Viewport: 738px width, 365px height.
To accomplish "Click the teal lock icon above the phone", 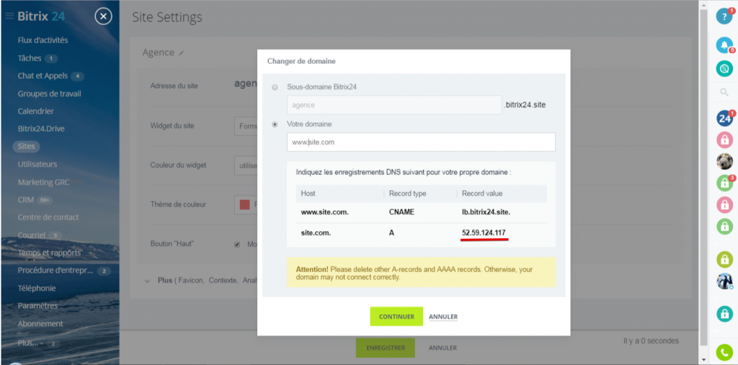I will point(724,314).
